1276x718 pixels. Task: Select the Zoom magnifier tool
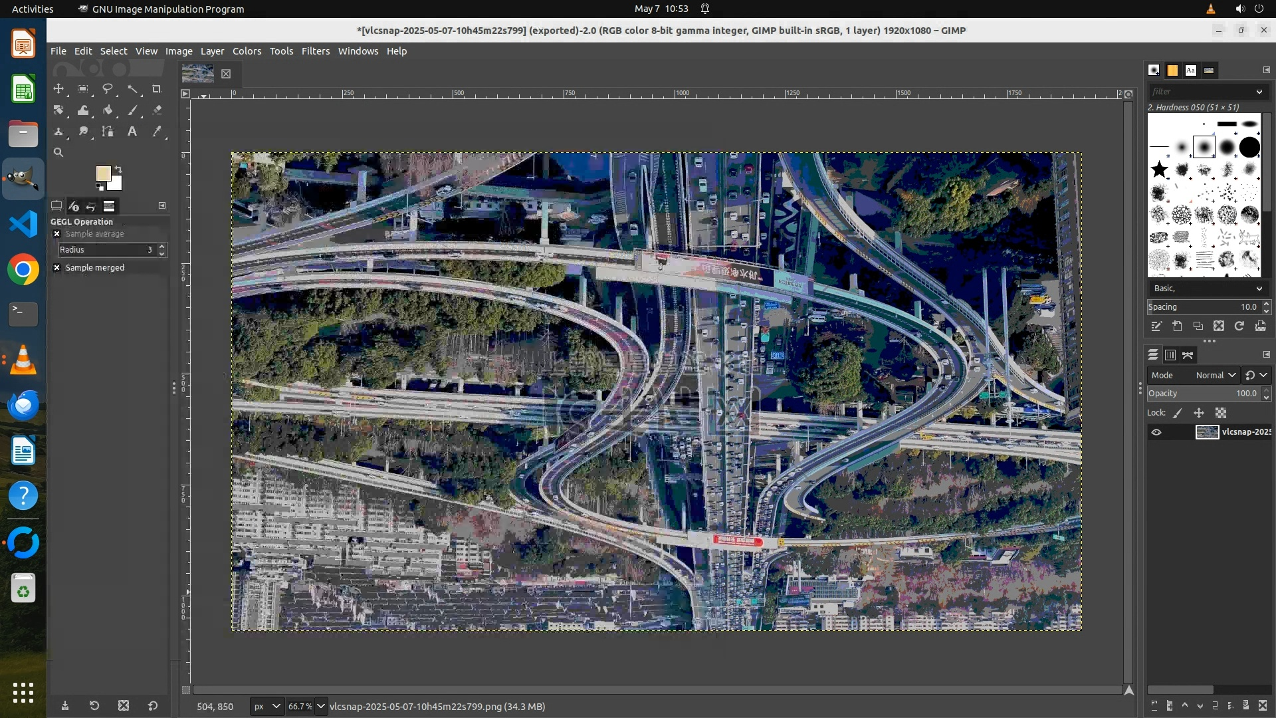[58, 152]
